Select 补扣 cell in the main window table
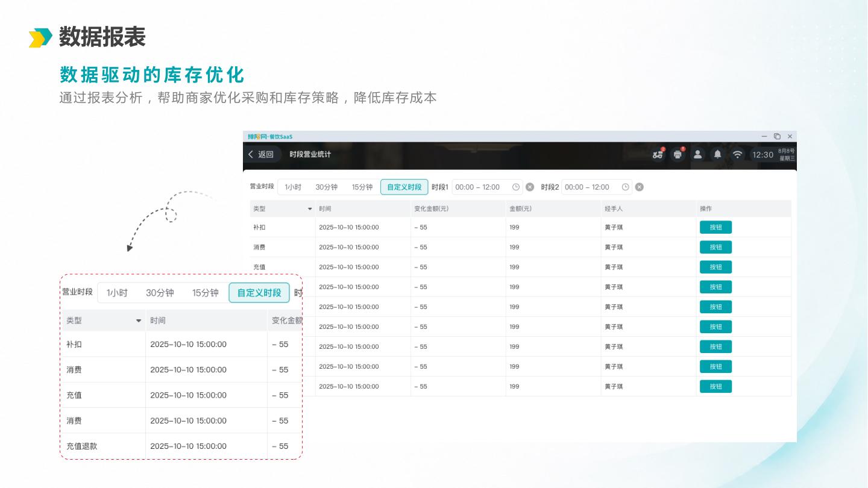This screenshot has height=488, width=868. click(x=259, y=227)
